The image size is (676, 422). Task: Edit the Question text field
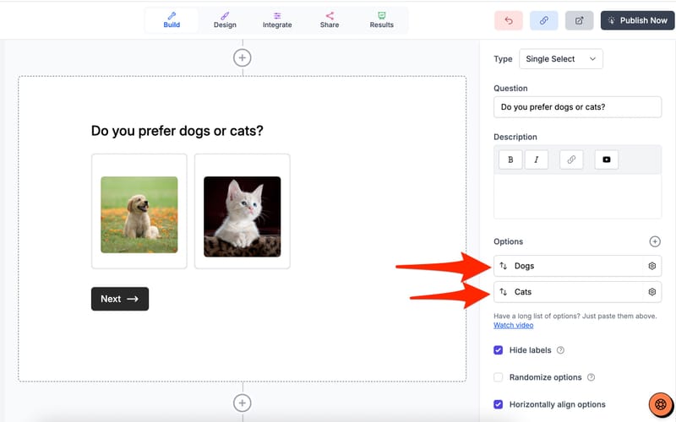(x=577, y=107)
